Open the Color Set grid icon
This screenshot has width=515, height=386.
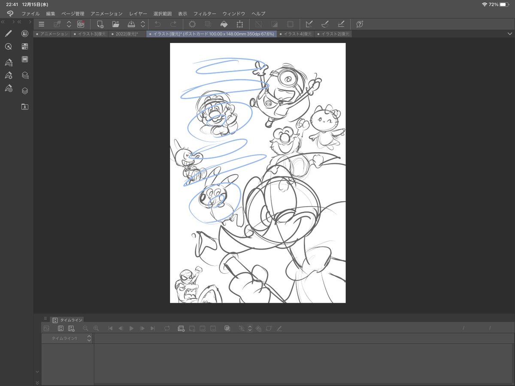[x=25, y=46]
